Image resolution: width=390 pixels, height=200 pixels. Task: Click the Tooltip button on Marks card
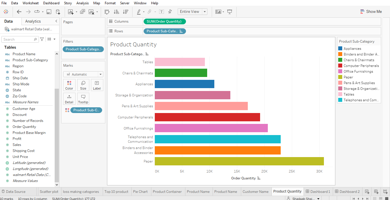(x=83, y=99)
